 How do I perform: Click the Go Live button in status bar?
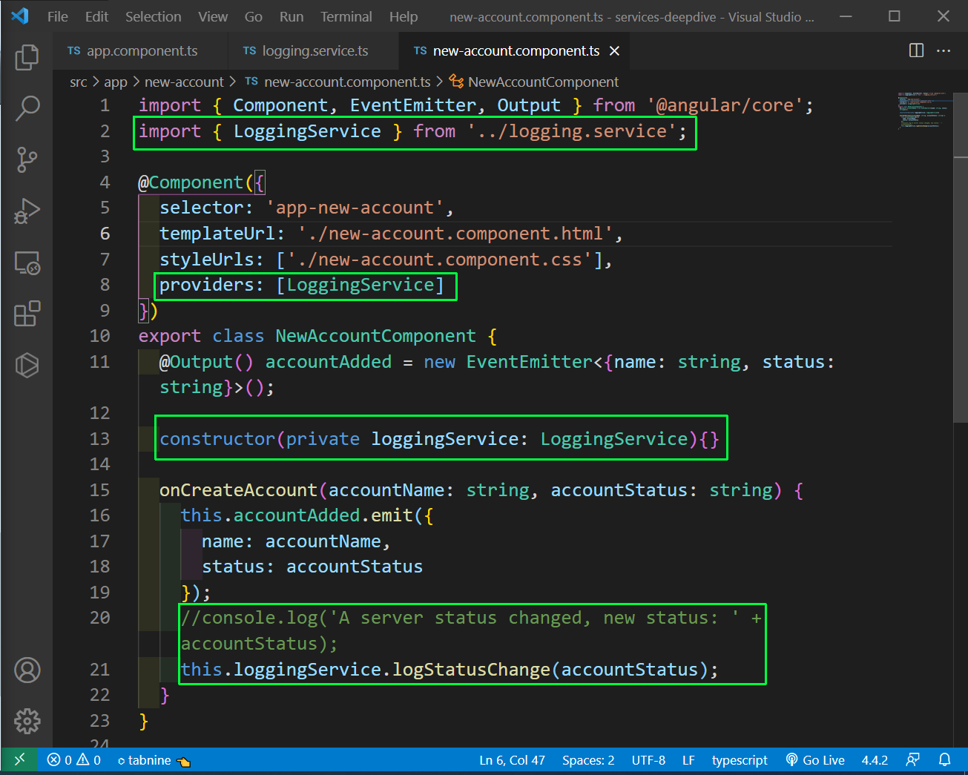click(x=815, y=760)
